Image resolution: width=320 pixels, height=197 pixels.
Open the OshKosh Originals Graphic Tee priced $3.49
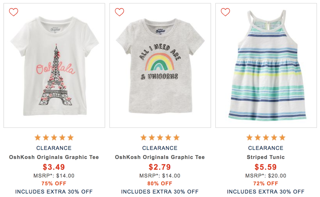[x=54, y=157]
